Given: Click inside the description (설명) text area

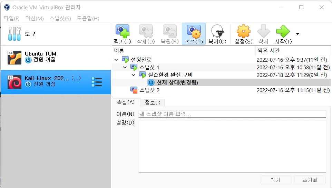Looking at the screenshot, I should coord(232,146).
